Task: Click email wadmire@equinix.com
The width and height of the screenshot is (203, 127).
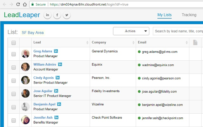Action: coord(158,65)
